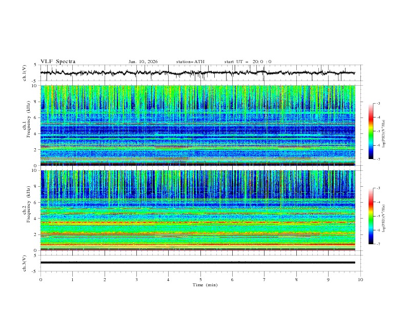
Task: Select the start UT time text
Action: pos(248,62)
